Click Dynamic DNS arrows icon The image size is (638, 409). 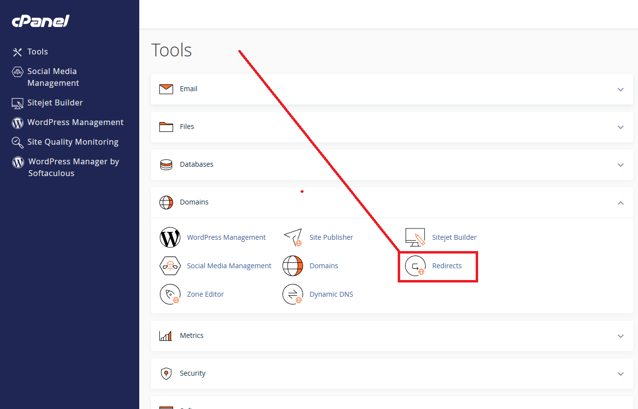pyautogui.click(x=293, y=294)
